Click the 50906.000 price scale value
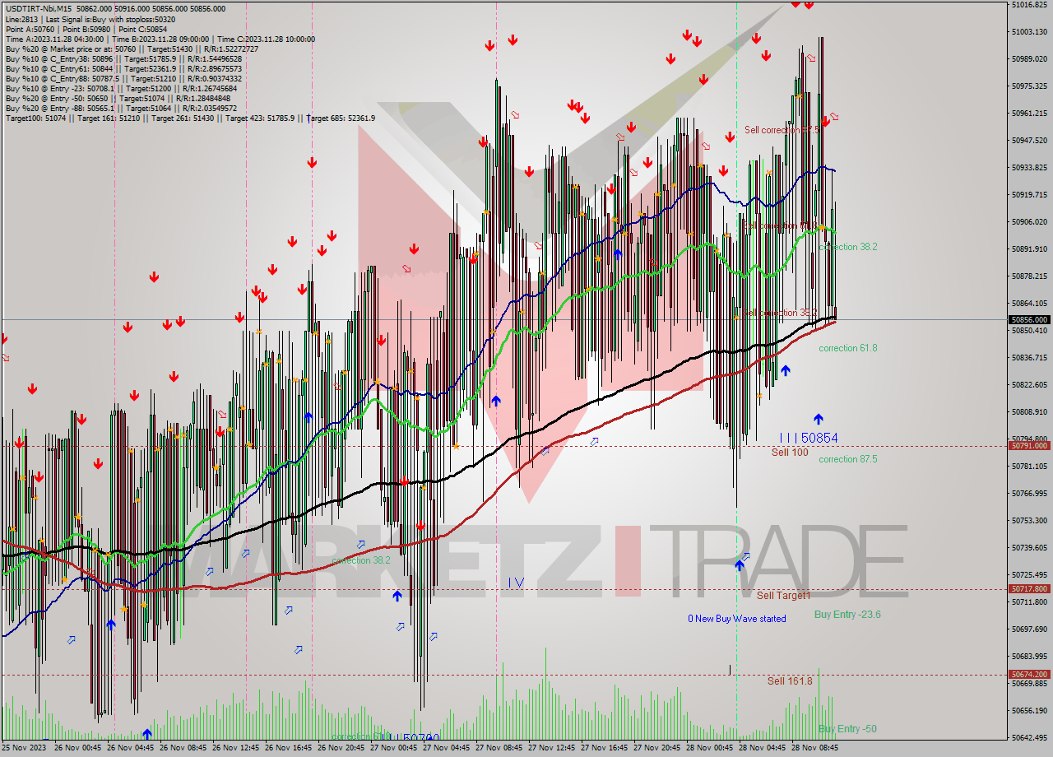The width and height of the screenshot is (1053, 757). 1028,221
